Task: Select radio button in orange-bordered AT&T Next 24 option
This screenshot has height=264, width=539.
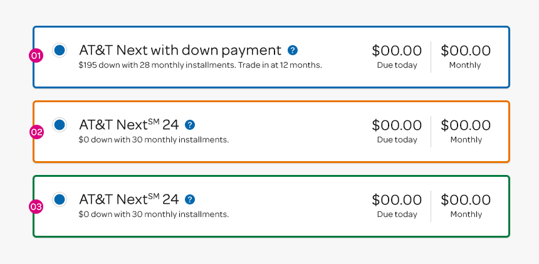Action: click(60, 124)
